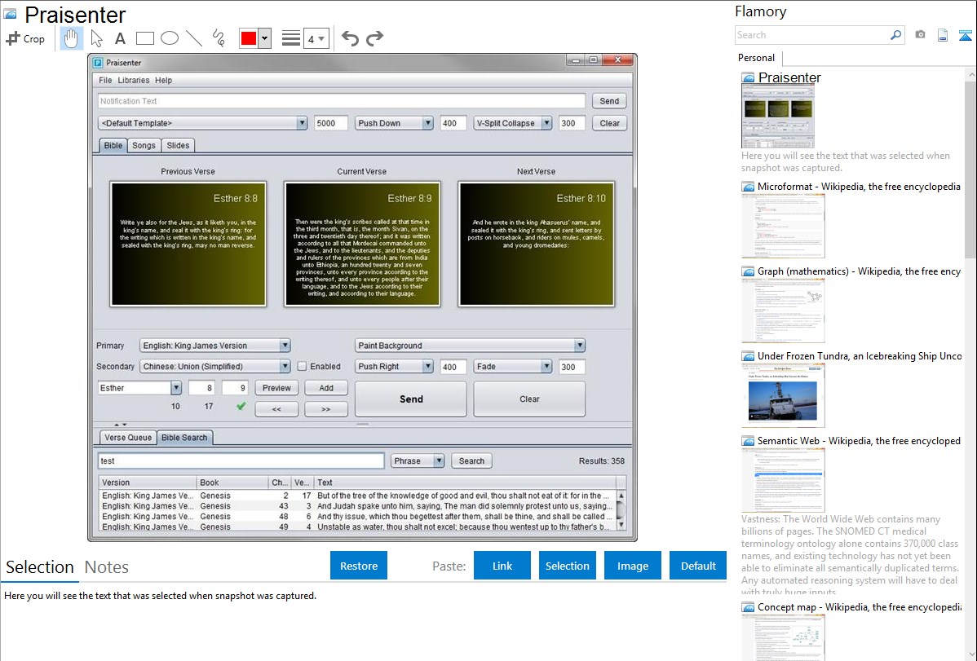Click Semantic Web snapshot title
The image size is (977, 661).
coord(859,440)
